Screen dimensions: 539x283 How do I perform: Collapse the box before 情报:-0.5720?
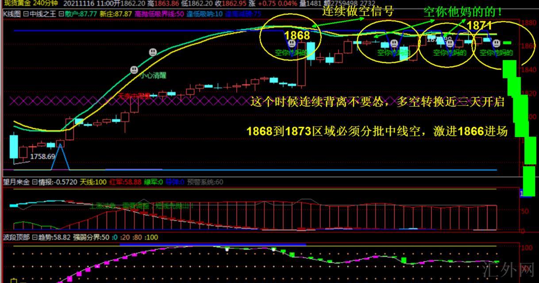pyautogui.click(x=35, y=182)
